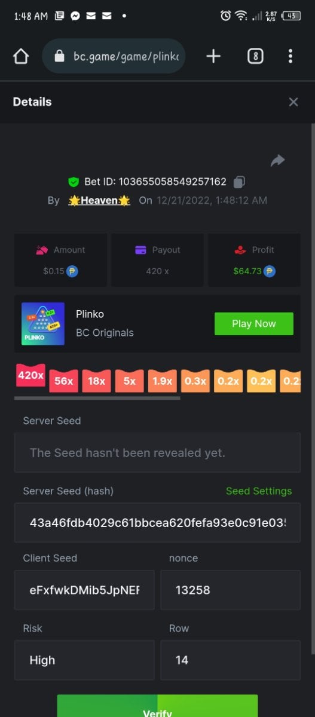Screen dimensions: 315x717
Task: Click the green Verify button
Action: [x=157, y=706]
